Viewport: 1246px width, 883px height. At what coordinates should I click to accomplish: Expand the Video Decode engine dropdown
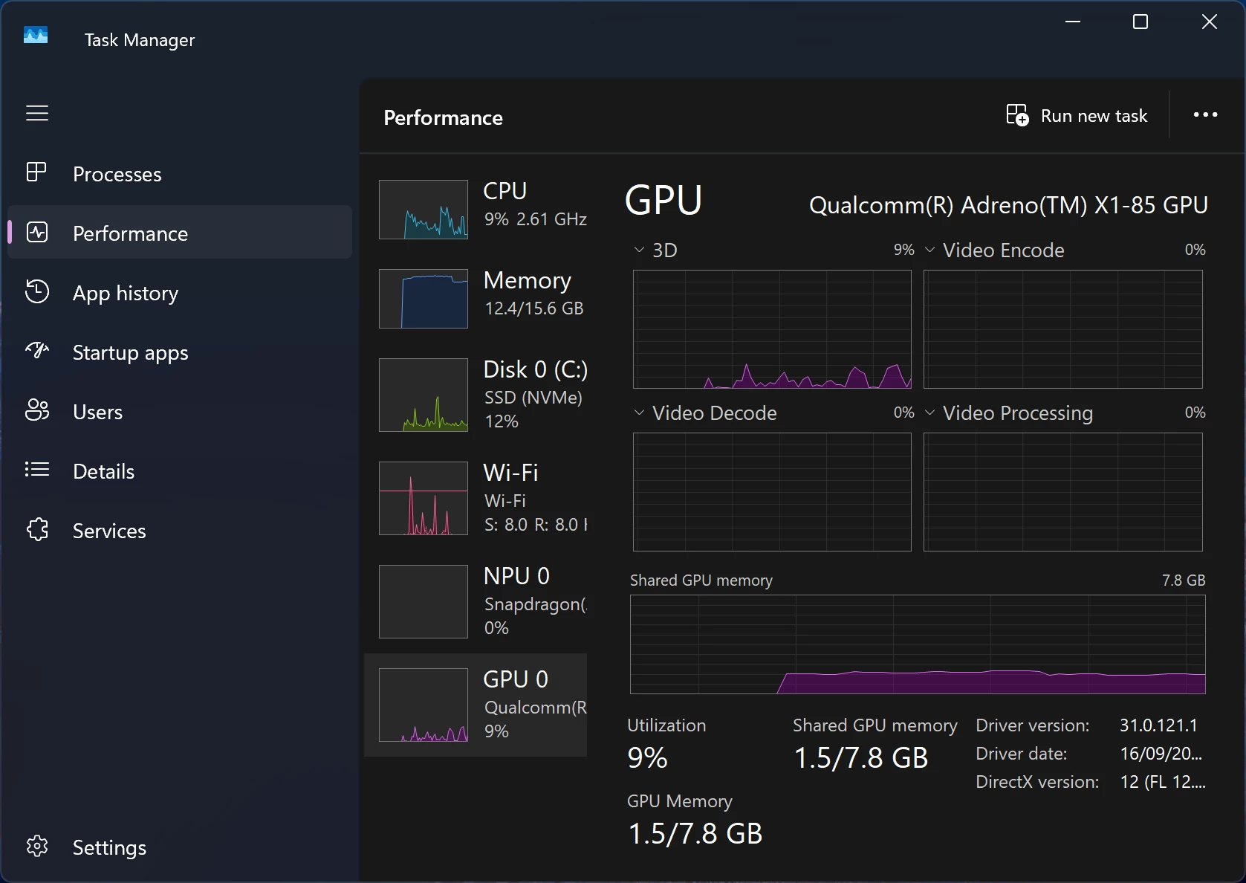coord(639,413)
